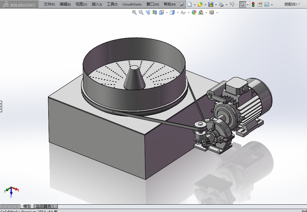Select the 模型 tab
307x212 pixels.
pos(27,206)
